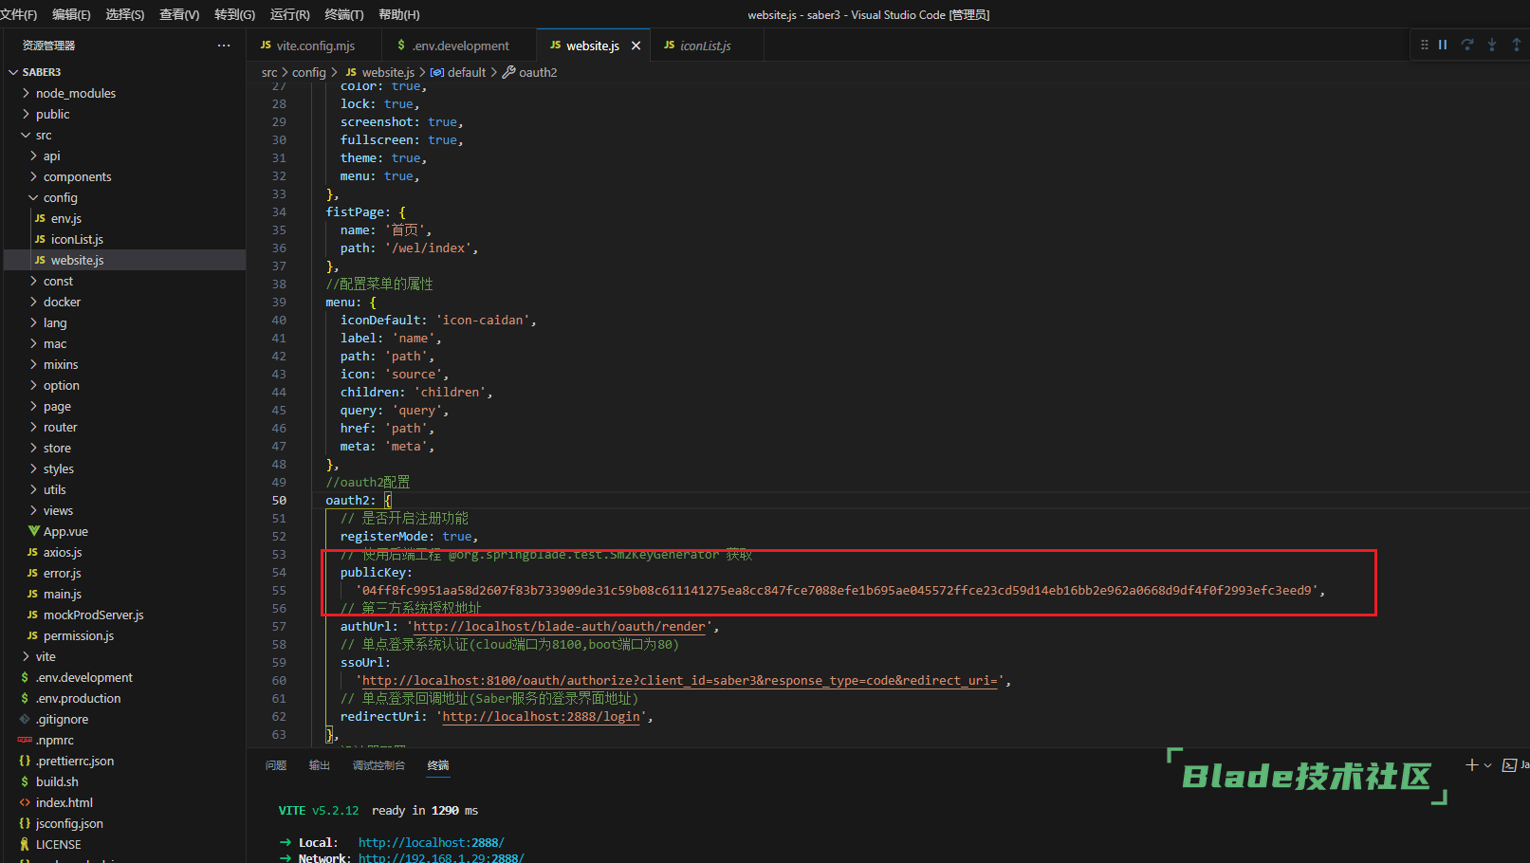Switch to .env.development editor tab

click(x=459, y=46)
